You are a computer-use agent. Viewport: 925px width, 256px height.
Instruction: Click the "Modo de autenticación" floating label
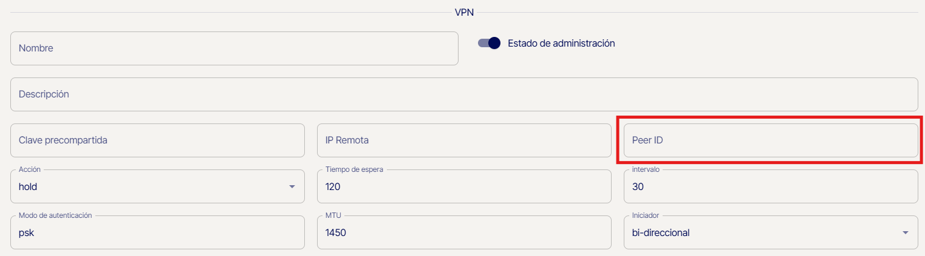(x=55, y=215)
